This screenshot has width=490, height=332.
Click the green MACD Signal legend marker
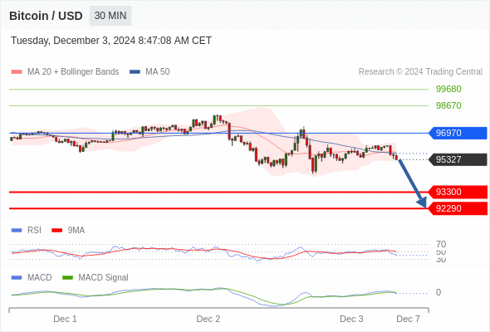(67, 277)
